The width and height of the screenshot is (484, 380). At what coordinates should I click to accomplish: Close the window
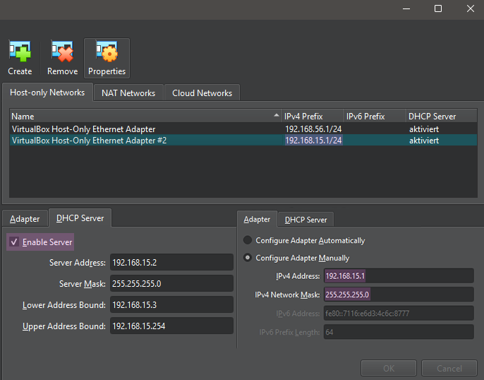coord(470,8)
